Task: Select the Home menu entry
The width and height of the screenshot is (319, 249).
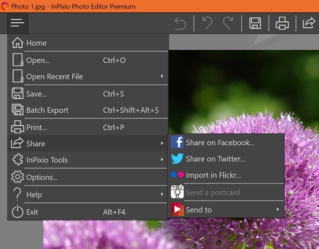Action: click(88, 43)
